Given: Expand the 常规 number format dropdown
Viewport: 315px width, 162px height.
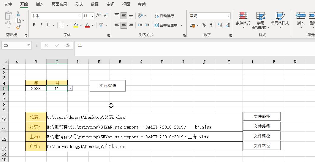Looking at the screenshot, I should (x=229, y=16).
